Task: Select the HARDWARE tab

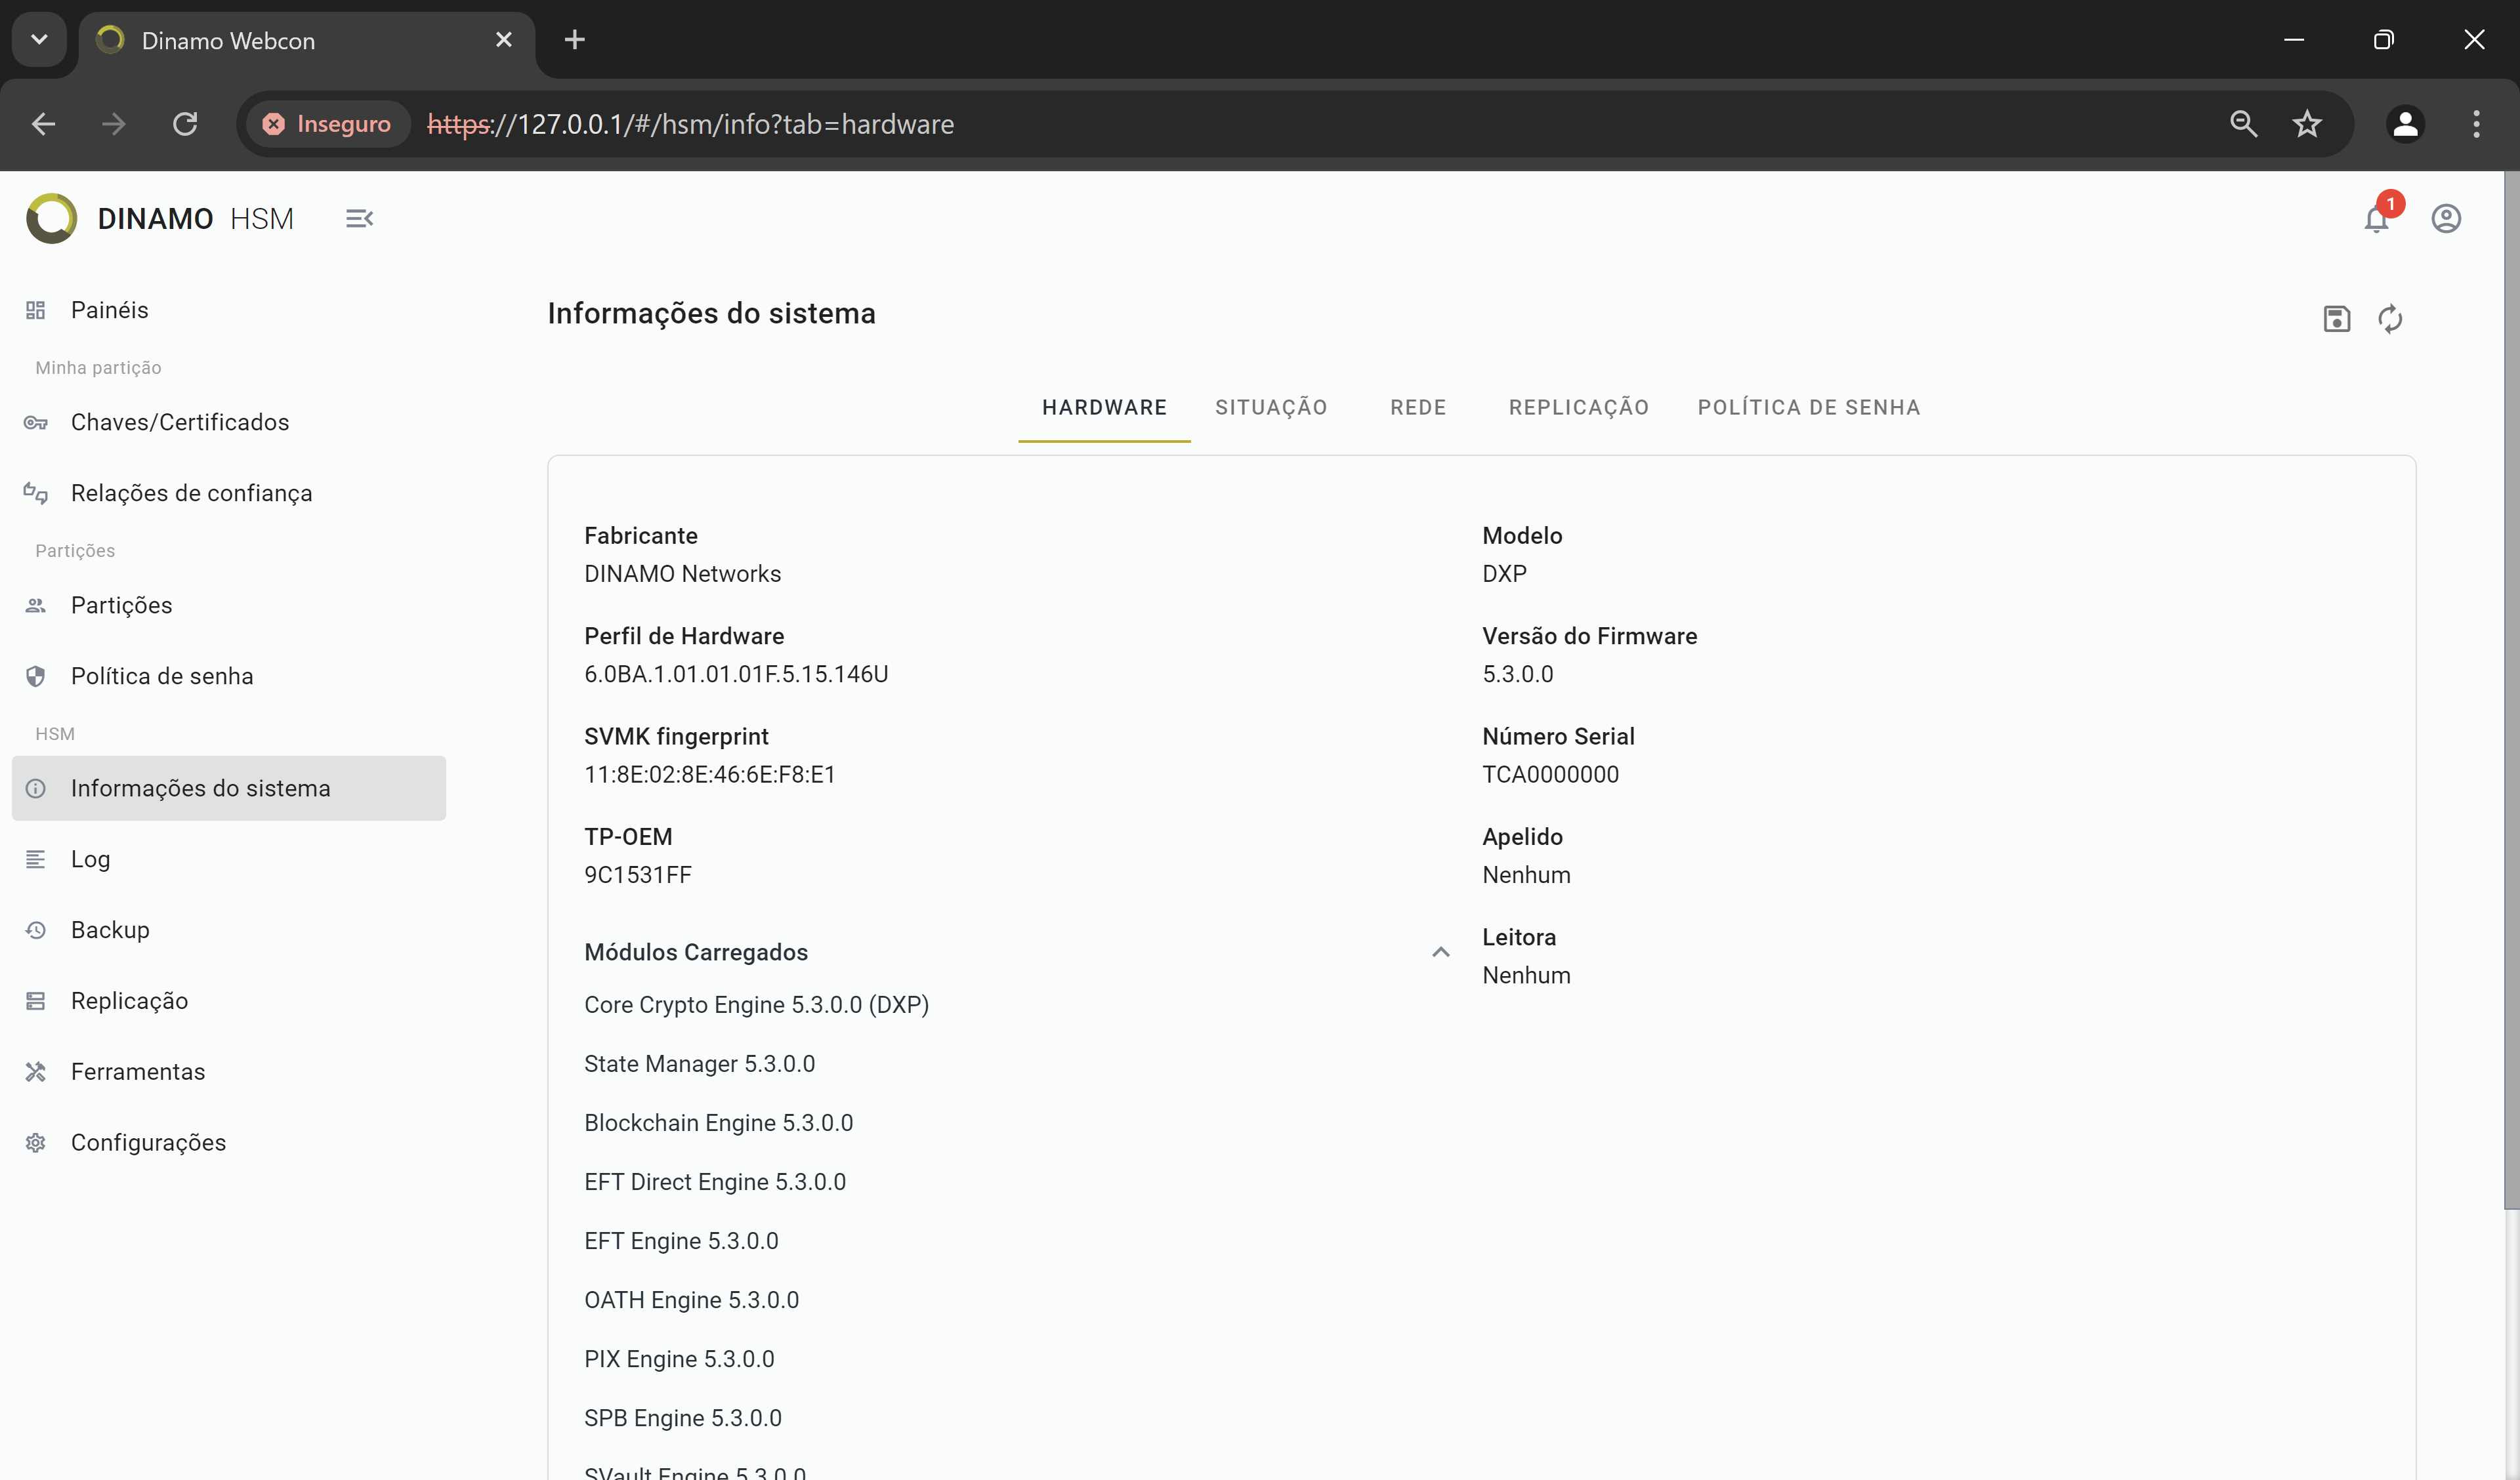Action: tap(1104, 408)
